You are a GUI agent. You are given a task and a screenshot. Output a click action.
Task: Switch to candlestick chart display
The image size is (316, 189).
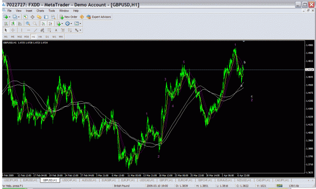point(13,24)
